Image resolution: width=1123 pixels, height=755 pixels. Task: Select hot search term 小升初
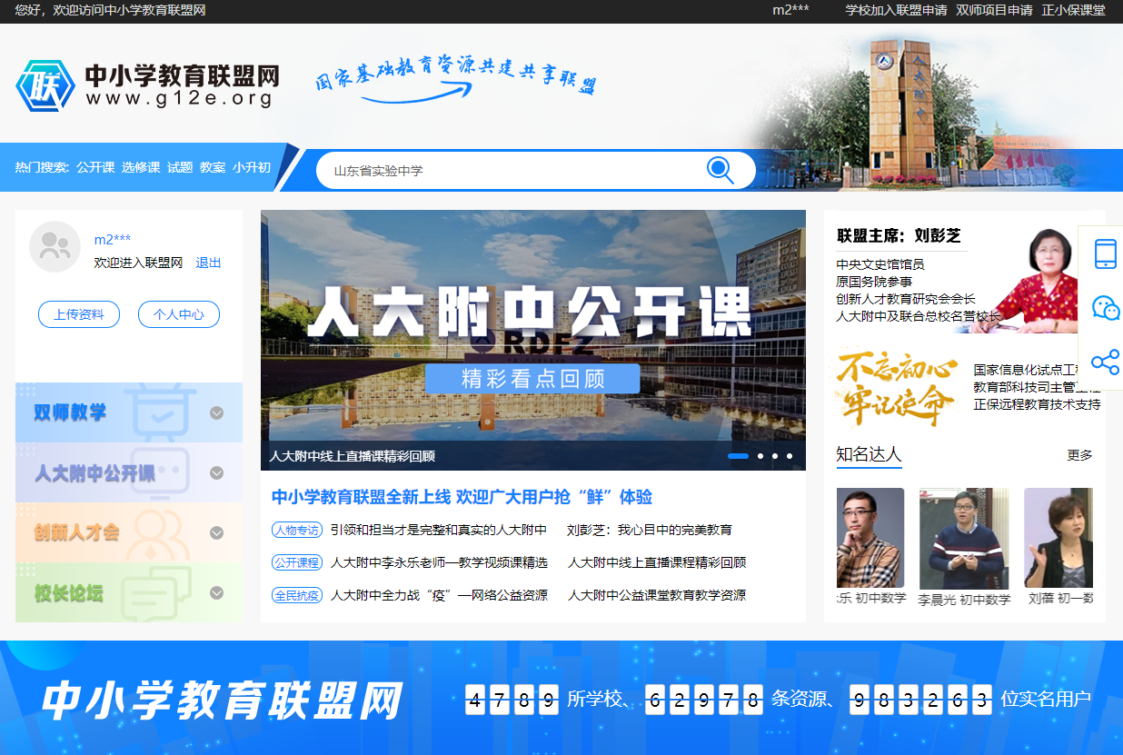click(x=252, y=167)
